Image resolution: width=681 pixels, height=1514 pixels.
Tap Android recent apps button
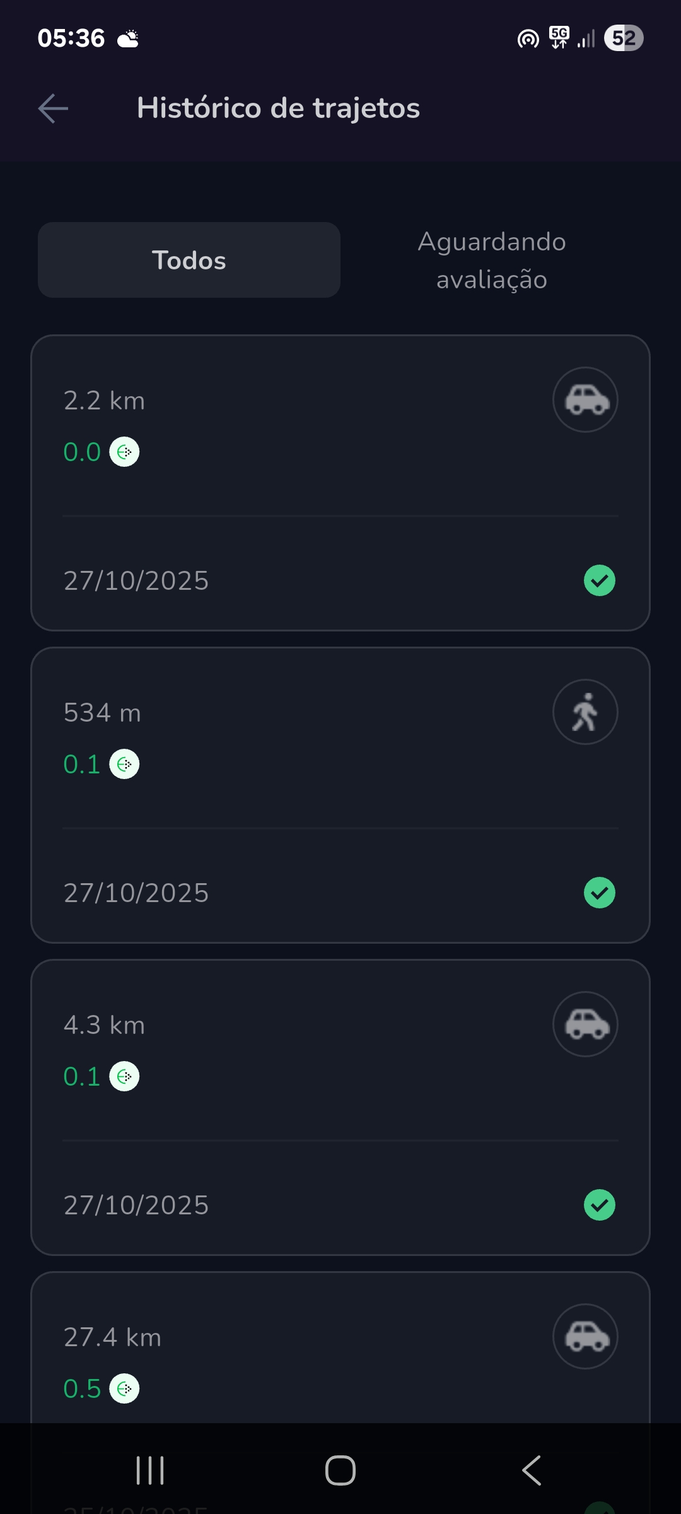(150, 1470)
